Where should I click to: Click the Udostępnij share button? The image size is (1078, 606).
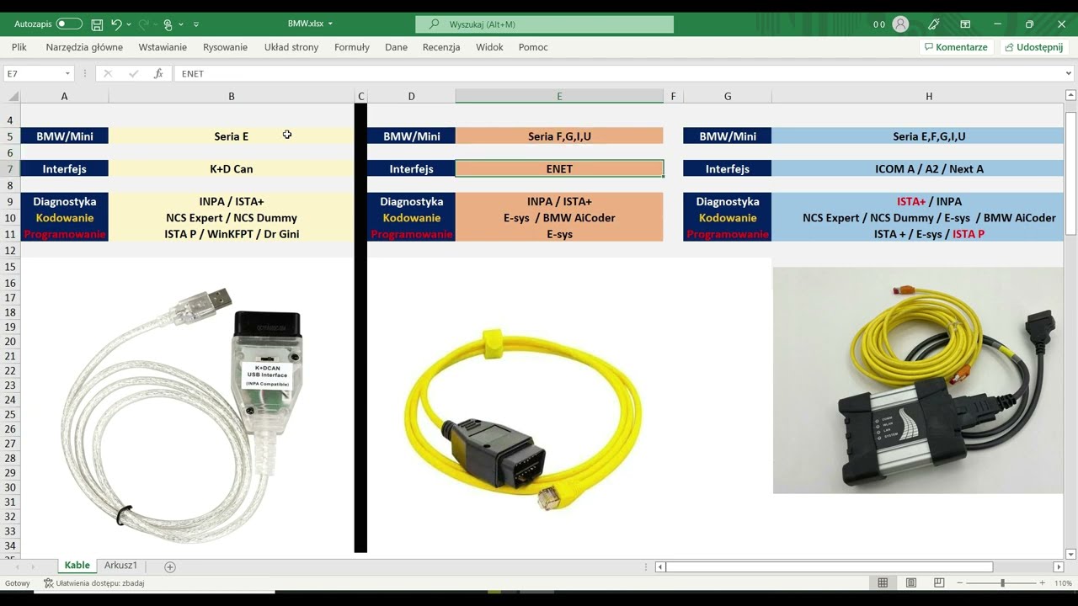(x=1033, y=47)
